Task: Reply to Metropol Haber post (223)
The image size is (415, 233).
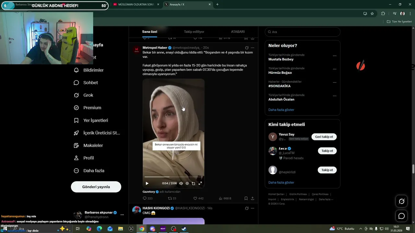Action: coord(148,198)
